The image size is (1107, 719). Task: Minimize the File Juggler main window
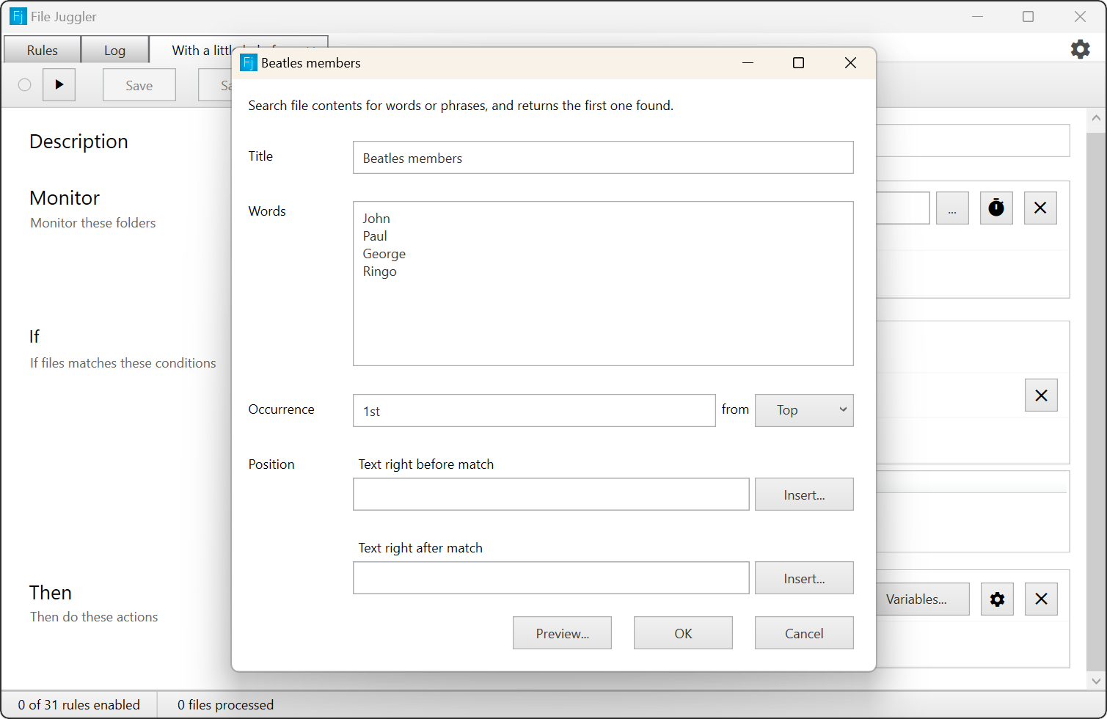click(977, 16)
